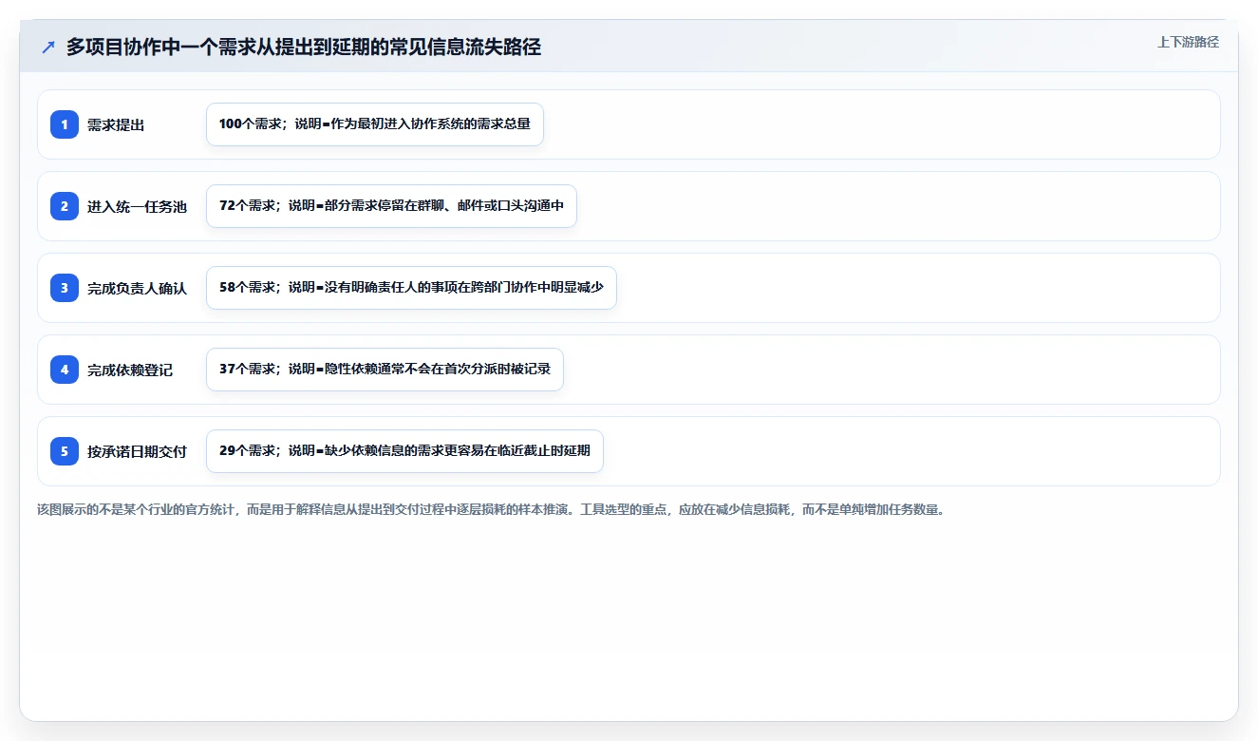
Task: Click the 上下游路径 label in the header
Action: click(x=1188, y=42)
